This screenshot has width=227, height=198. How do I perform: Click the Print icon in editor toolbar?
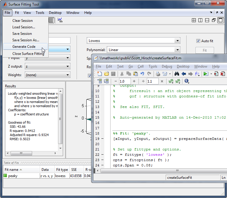pos(158,74)
